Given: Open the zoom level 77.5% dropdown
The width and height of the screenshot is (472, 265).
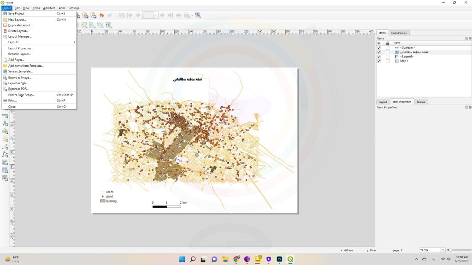Looking at the screenshot, I should [x=443, y=250].
